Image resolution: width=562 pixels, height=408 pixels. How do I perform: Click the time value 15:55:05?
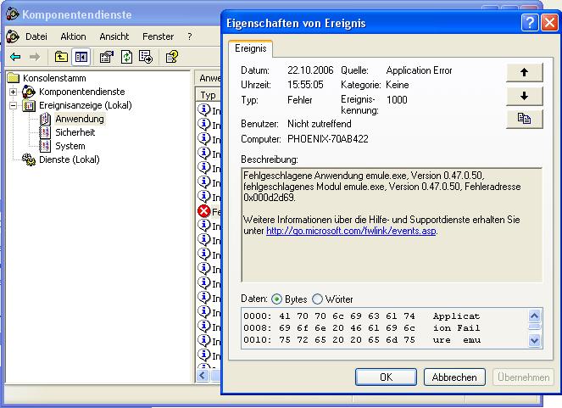tap(305, 85)
